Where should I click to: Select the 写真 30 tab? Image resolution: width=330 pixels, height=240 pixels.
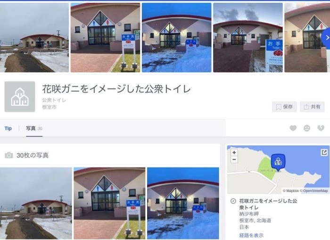point(34,128)
